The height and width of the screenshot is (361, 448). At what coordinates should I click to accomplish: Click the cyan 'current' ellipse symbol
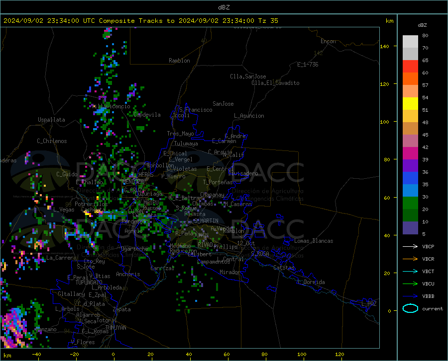410,308
